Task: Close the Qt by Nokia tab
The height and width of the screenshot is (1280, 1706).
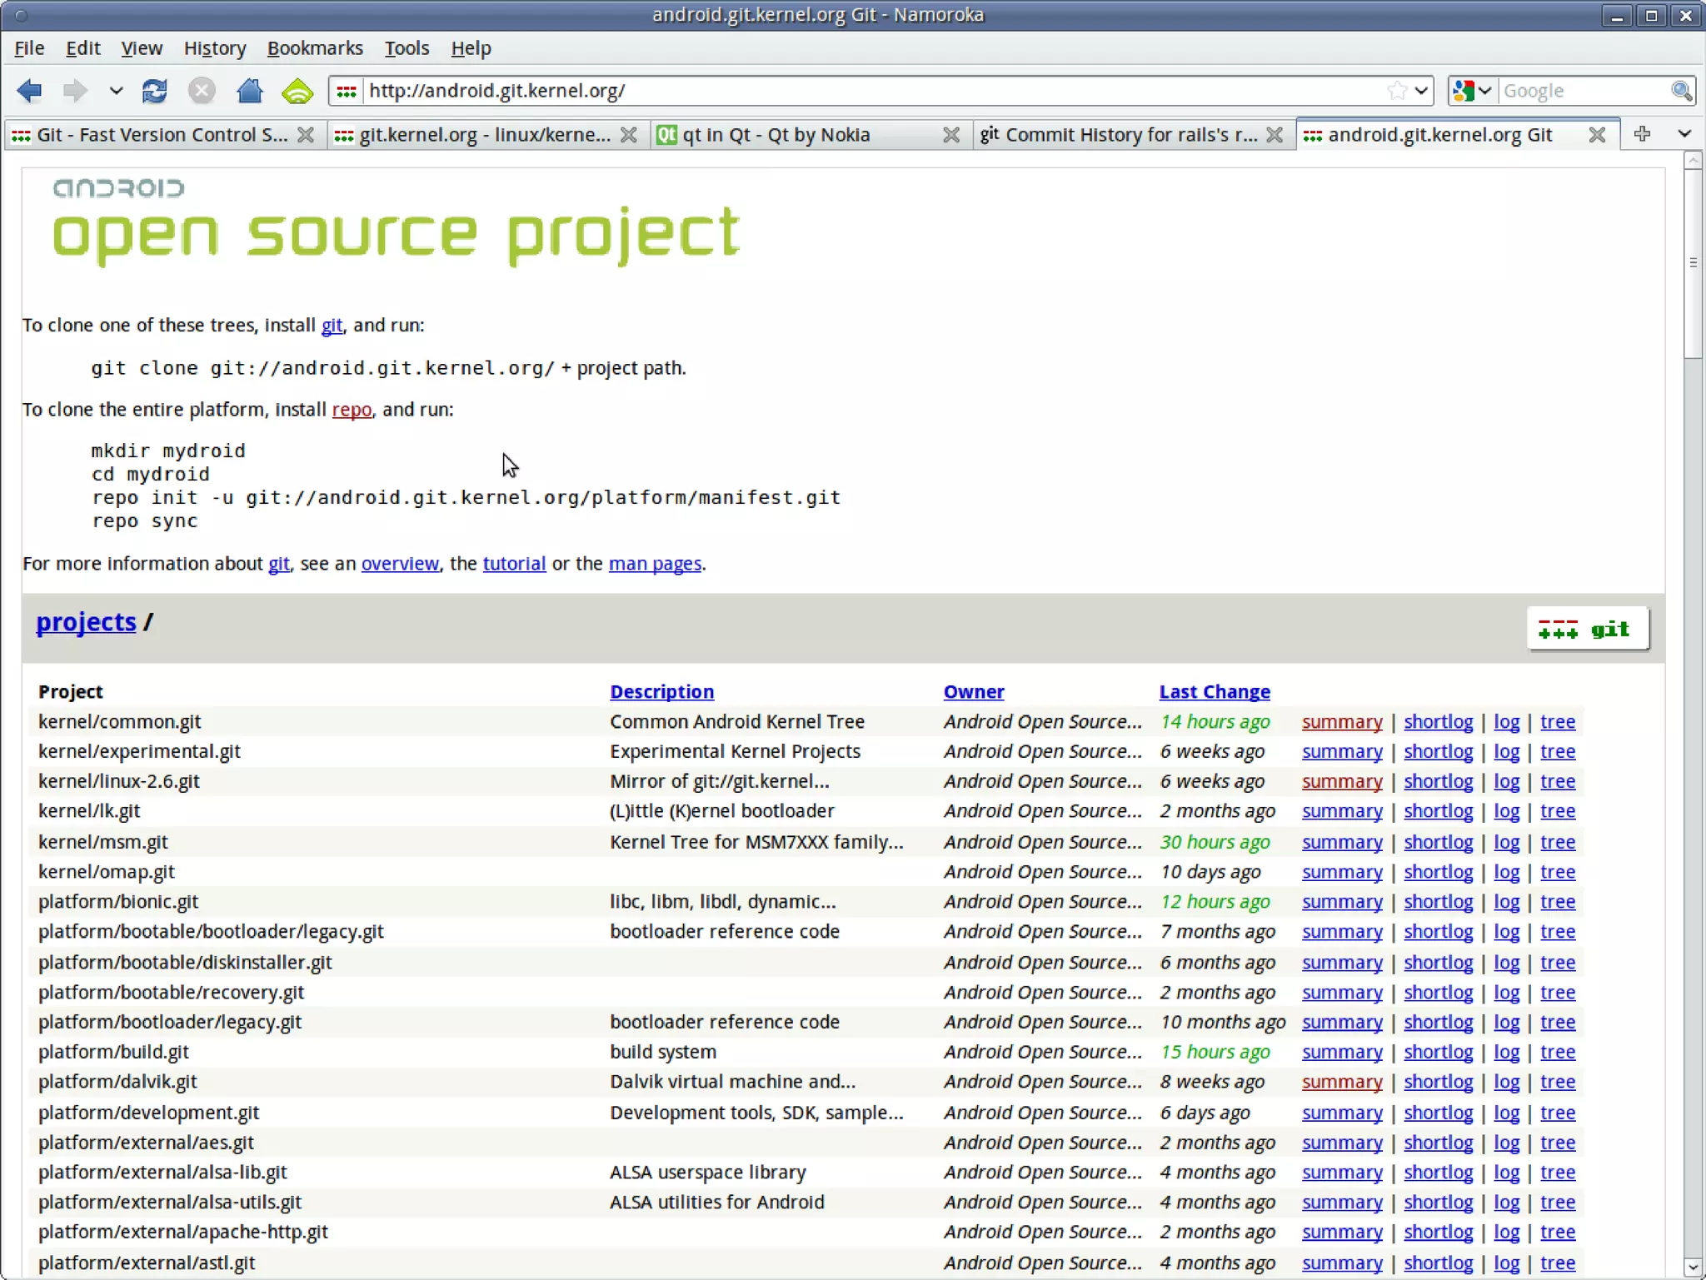Action: (950, 135)
